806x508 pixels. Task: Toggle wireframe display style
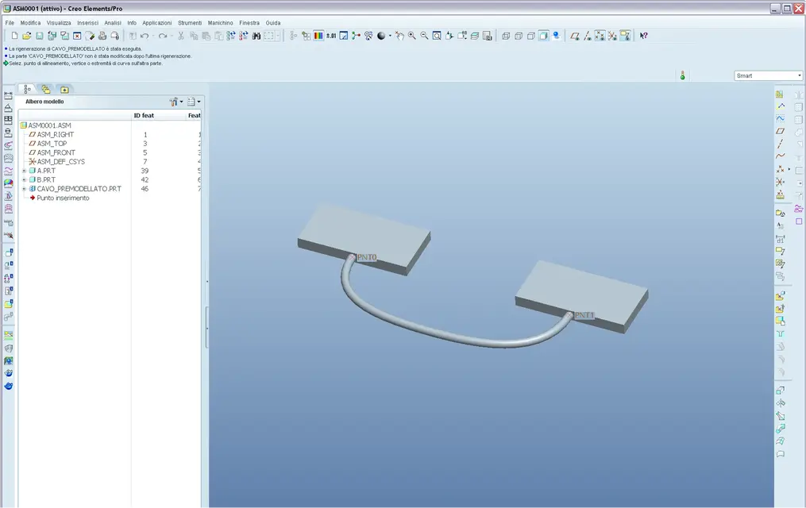click(506, 36)
